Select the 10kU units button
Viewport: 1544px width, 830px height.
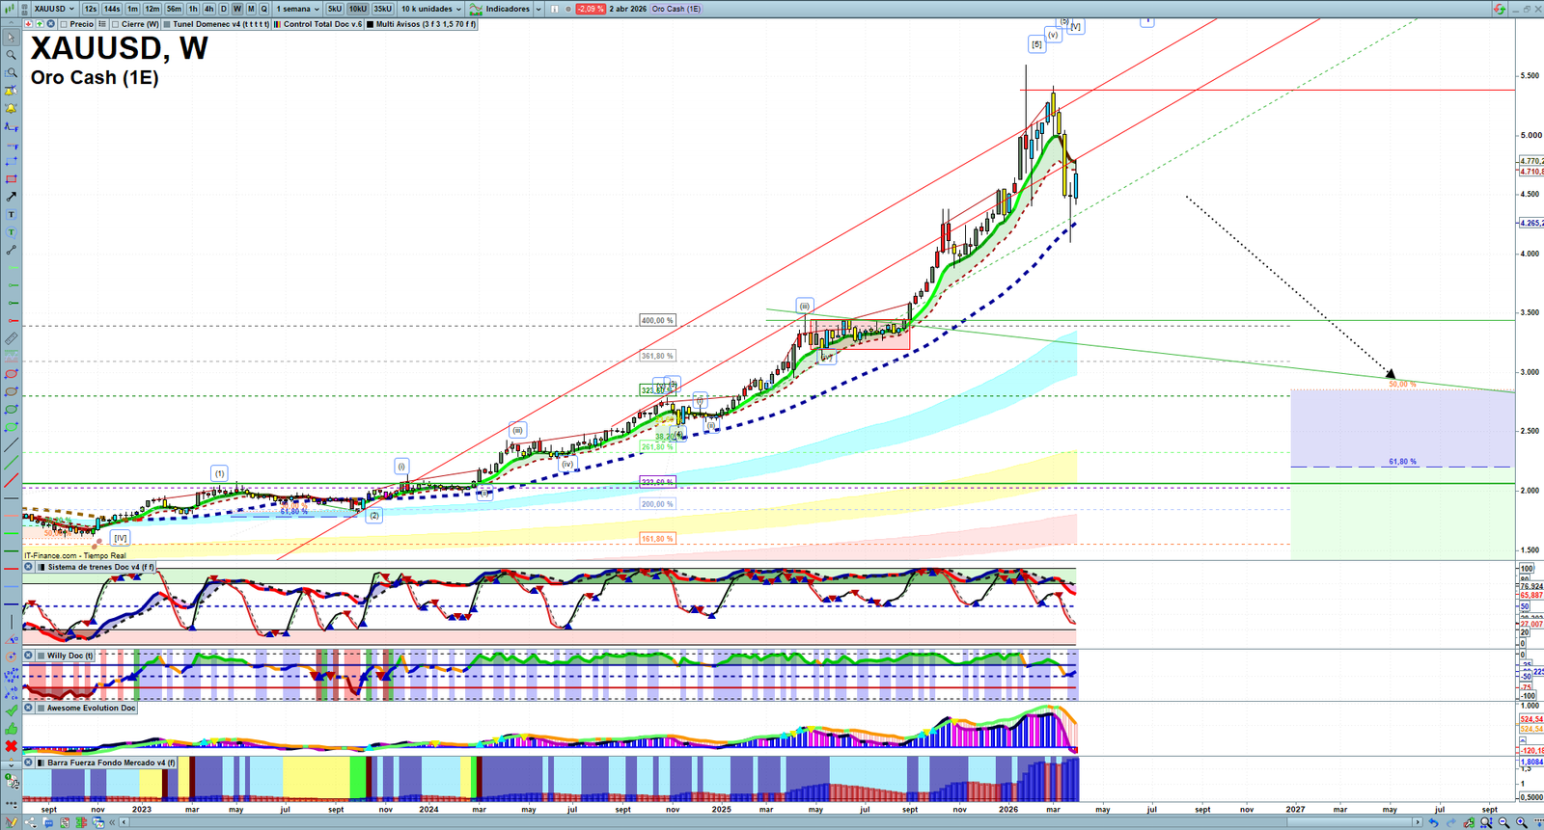pos(358,9)
